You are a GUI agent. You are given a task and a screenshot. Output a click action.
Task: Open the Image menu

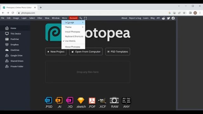point(16,18)
